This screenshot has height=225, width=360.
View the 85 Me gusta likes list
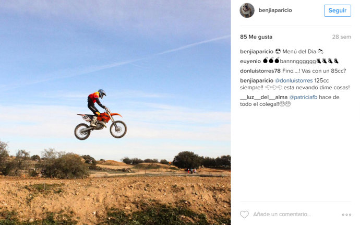[256, 37]
